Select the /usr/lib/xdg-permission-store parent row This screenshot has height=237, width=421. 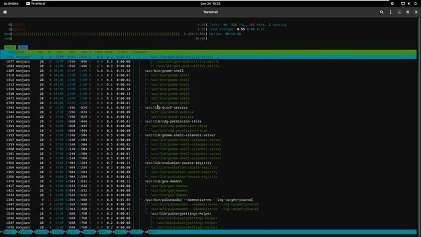209,121
